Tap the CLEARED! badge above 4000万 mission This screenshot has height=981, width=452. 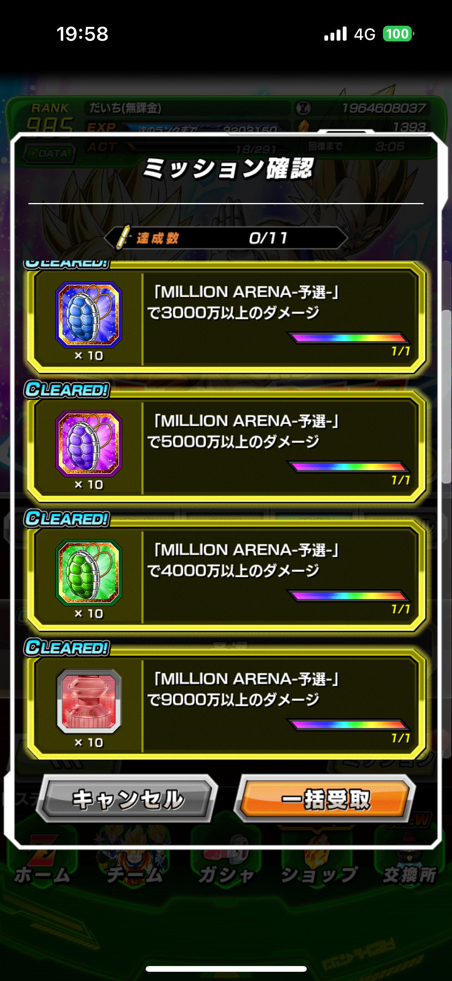[x=67, y=519]
